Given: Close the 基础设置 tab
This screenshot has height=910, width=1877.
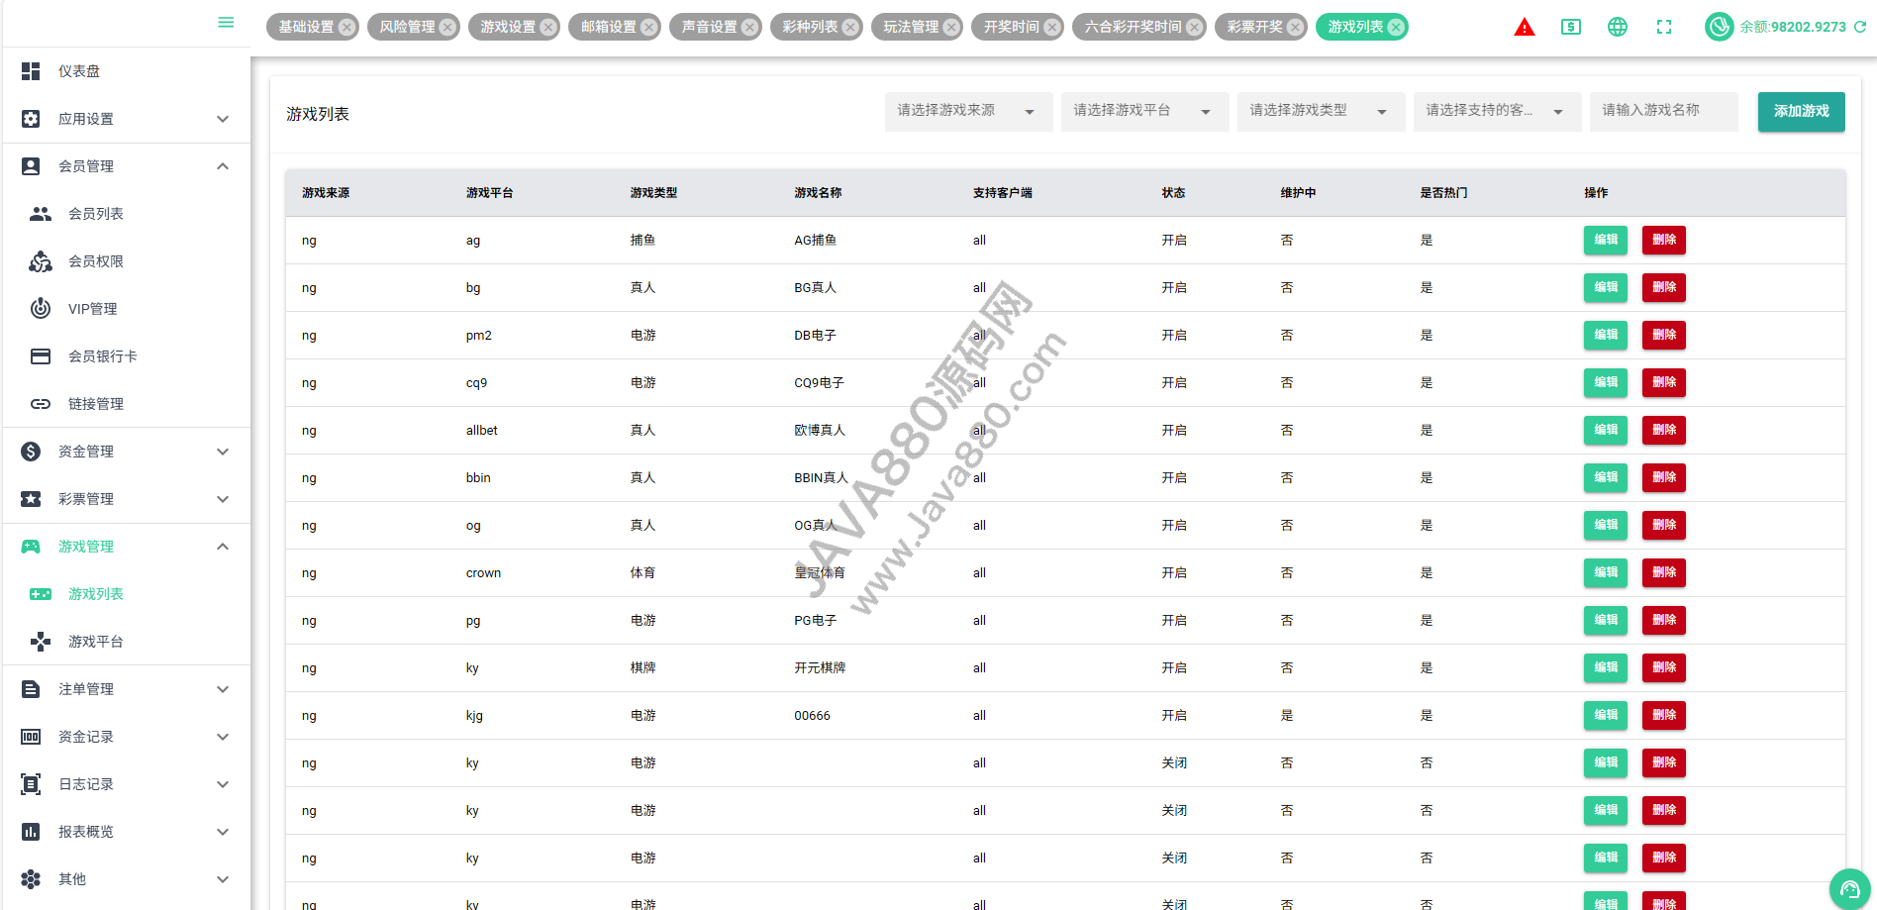Looking at the screenshot, I should pyautogui.click(x=346, y=27).
